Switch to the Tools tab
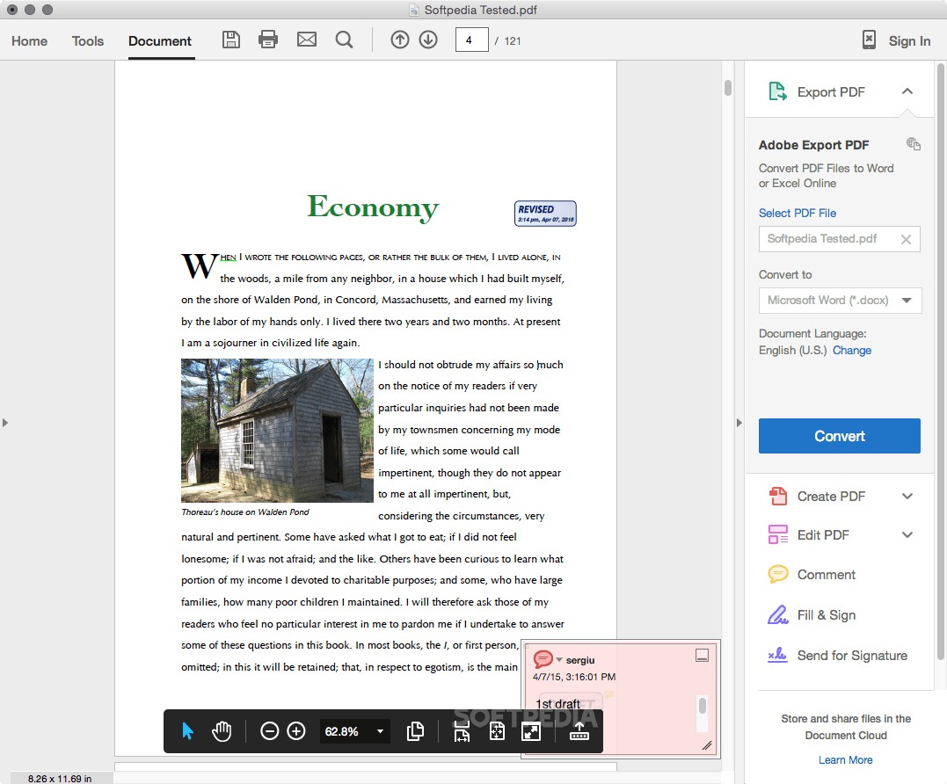The width and height of the screenshot is (947, 784). 88,41
